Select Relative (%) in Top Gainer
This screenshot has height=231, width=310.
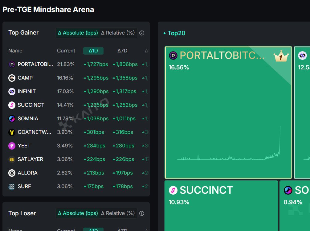(118, 33)
